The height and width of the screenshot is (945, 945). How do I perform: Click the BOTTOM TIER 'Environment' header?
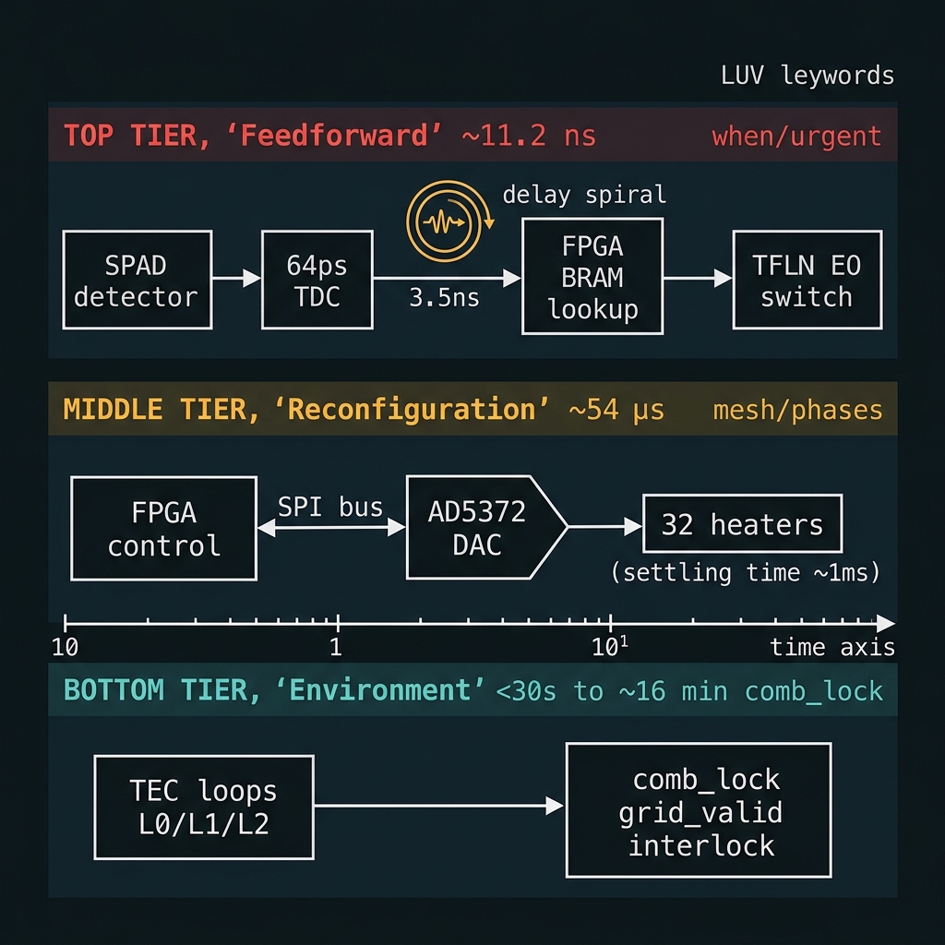(x=472, y=690)
